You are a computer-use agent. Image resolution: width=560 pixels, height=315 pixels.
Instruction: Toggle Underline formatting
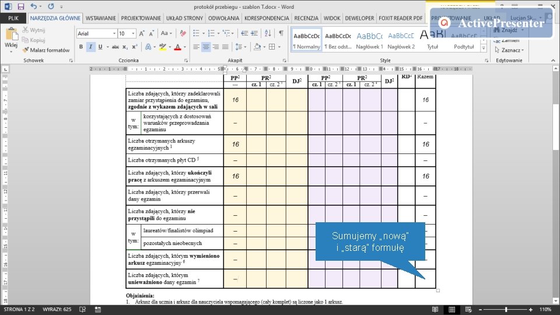100,47
